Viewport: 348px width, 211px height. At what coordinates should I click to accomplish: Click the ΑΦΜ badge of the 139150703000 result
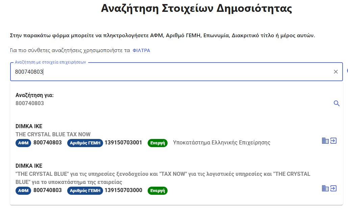23,191
